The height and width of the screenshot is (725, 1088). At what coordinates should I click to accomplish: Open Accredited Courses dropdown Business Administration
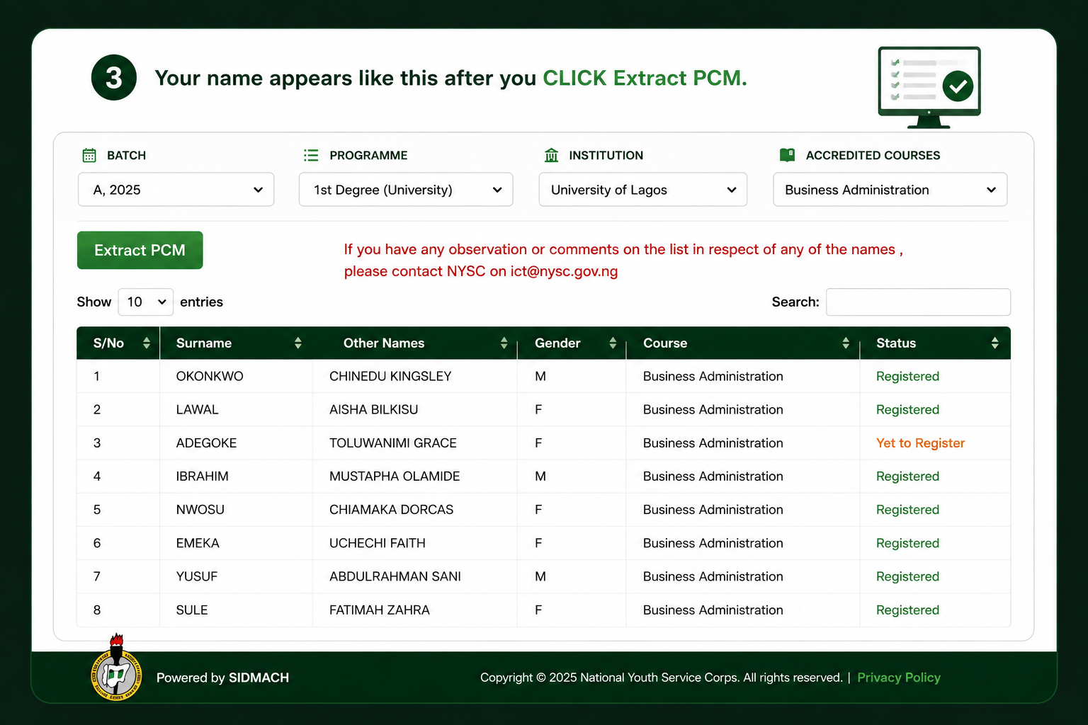(890, 190)
